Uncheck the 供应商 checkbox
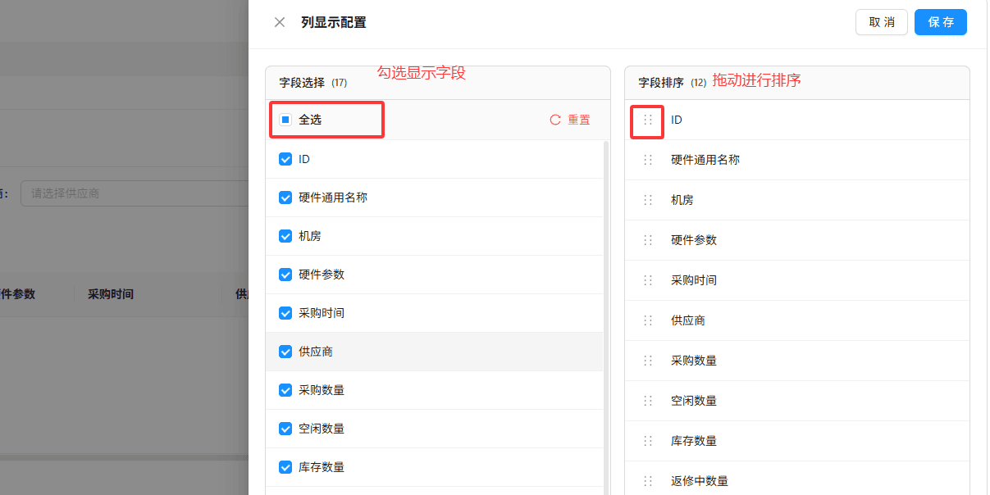The image size is (990, 495). point(285,352)
